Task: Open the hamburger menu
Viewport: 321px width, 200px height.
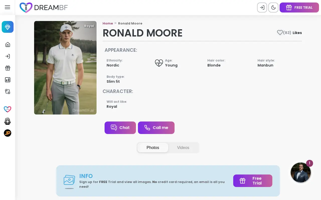Action: point(8,7)
